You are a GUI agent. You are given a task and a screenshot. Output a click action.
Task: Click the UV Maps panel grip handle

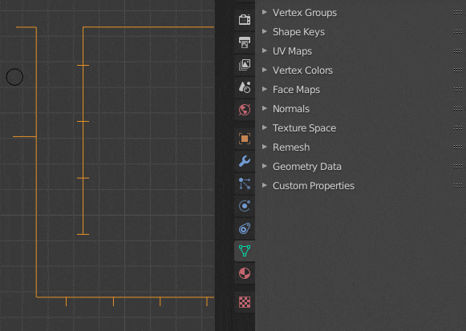coord(458,51)
